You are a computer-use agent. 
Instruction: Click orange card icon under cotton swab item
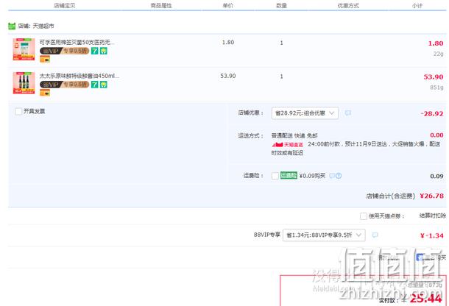[45, 60]
